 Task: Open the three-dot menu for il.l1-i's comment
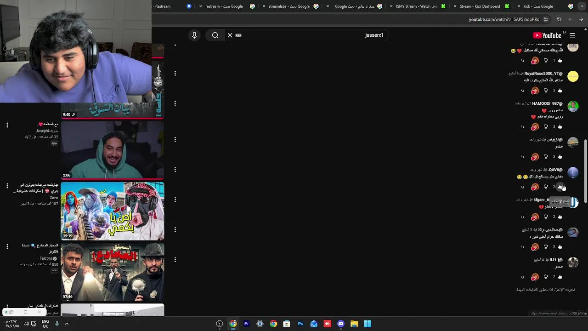point(175,259)
